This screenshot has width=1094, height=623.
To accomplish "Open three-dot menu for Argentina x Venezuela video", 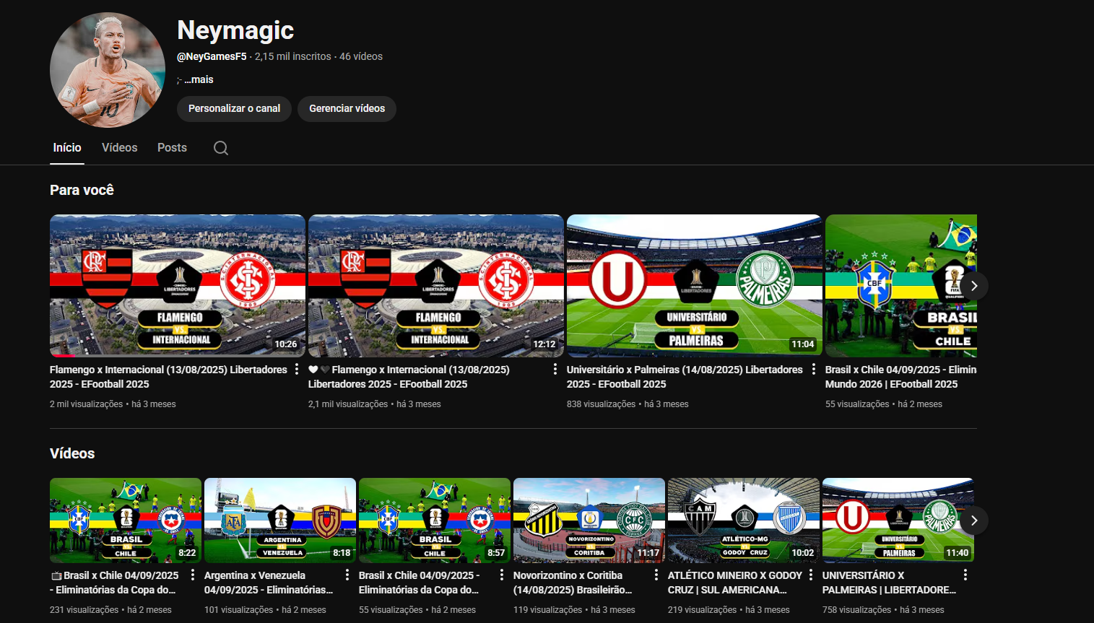I will click(347, 575).
